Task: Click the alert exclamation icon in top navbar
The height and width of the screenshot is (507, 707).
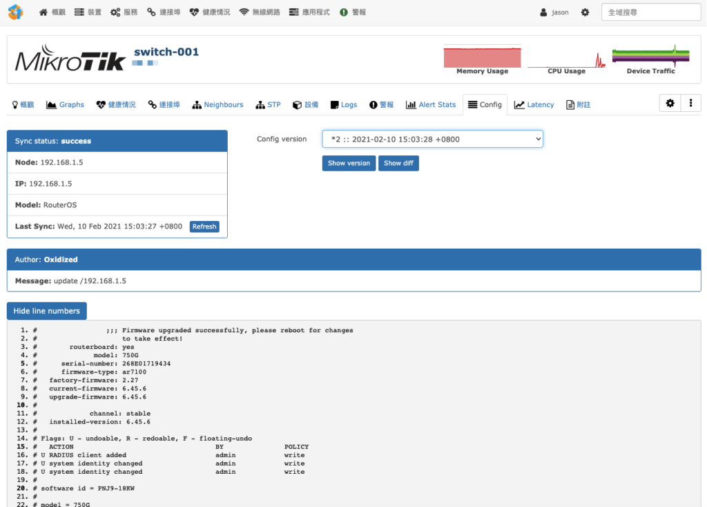Action: pos(344,12)
